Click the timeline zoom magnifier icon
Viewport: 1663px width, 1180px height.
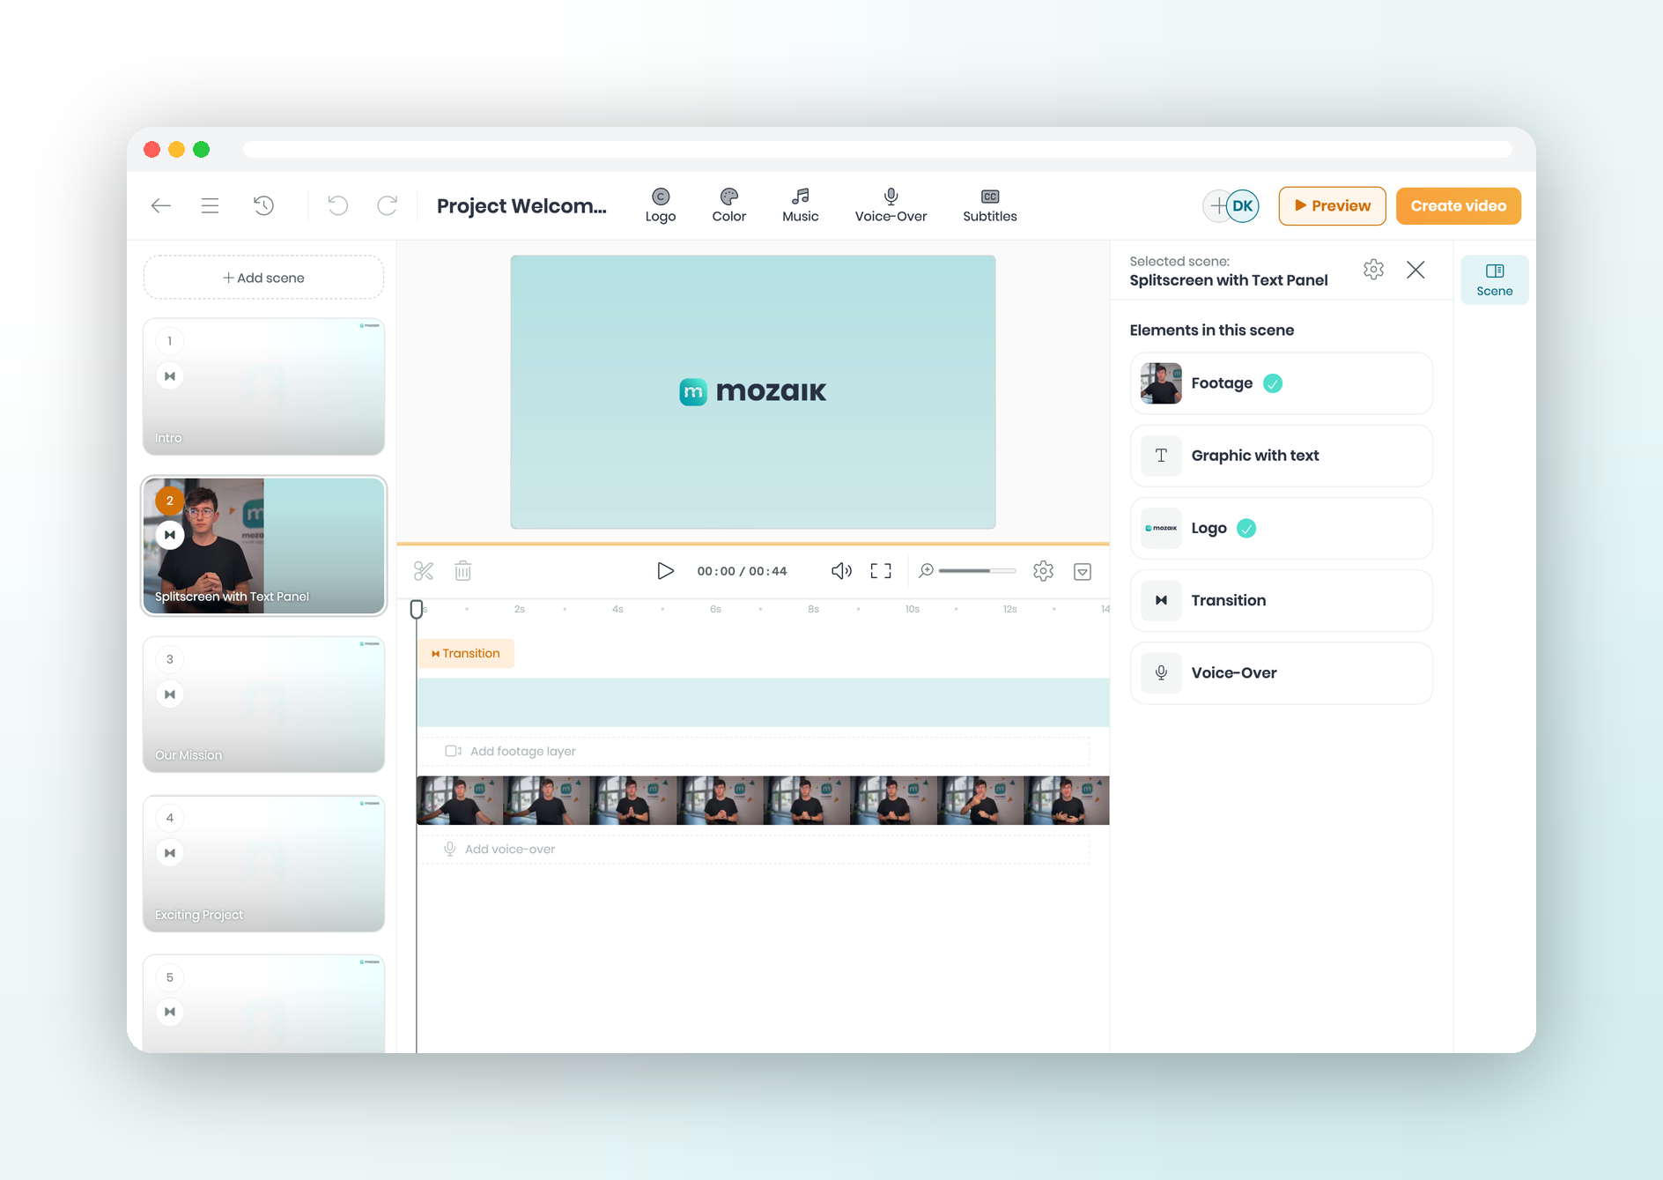pos(926,571)
